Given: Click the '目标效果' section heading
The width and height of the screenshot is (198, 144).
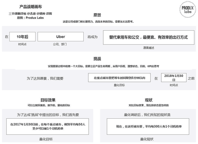Looking at the screenshot, I should coord(48,100).
